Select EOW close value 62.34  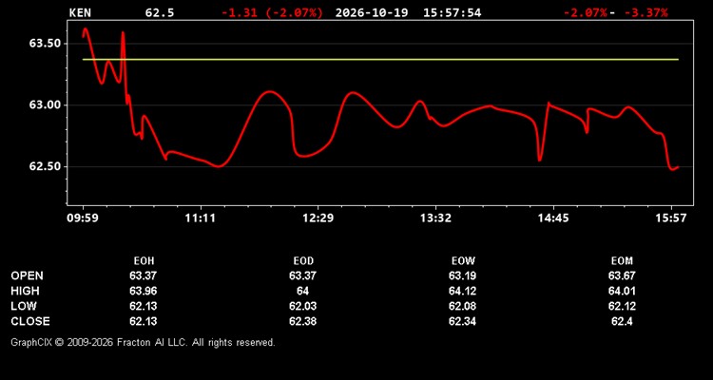pos(462,321)
